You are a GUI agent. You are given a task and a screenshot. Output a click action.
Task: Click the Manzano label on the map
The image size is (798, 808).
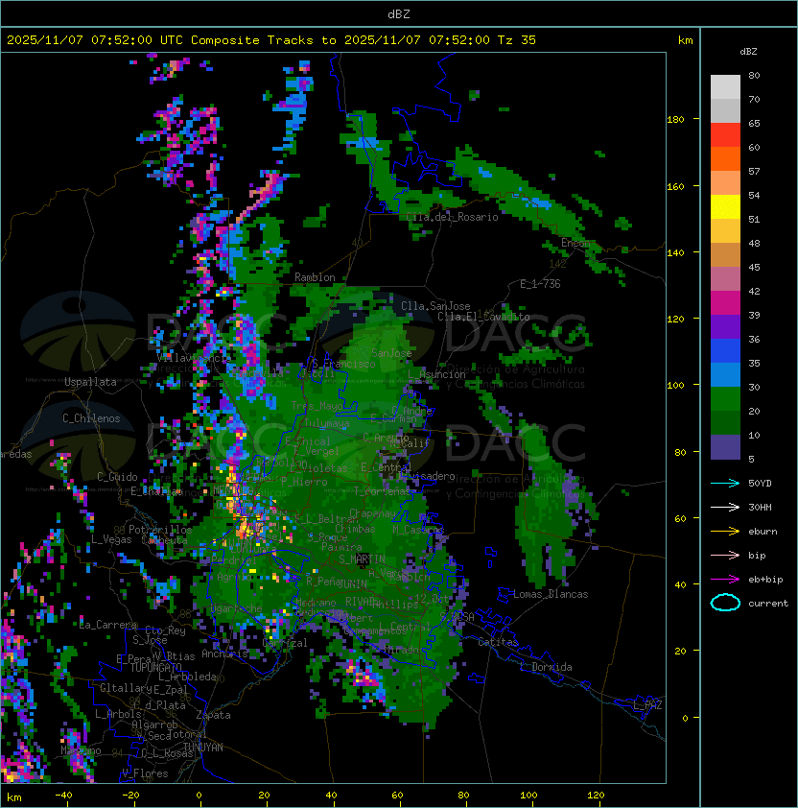(81, 750)
